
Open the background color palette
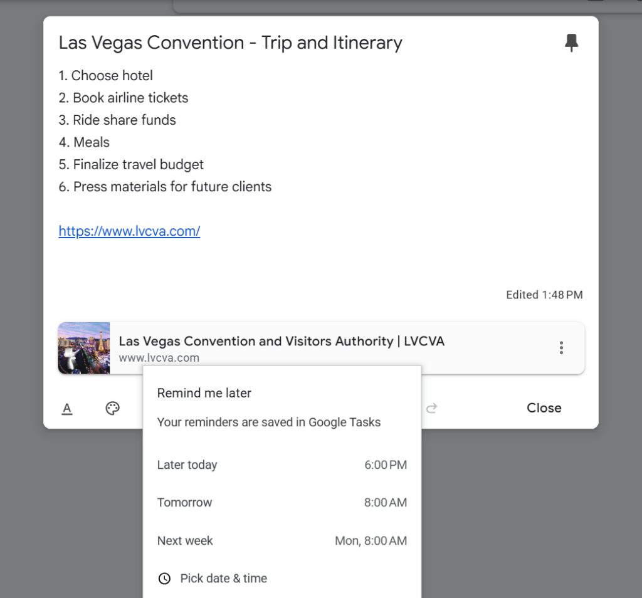[x=112, y=407]
